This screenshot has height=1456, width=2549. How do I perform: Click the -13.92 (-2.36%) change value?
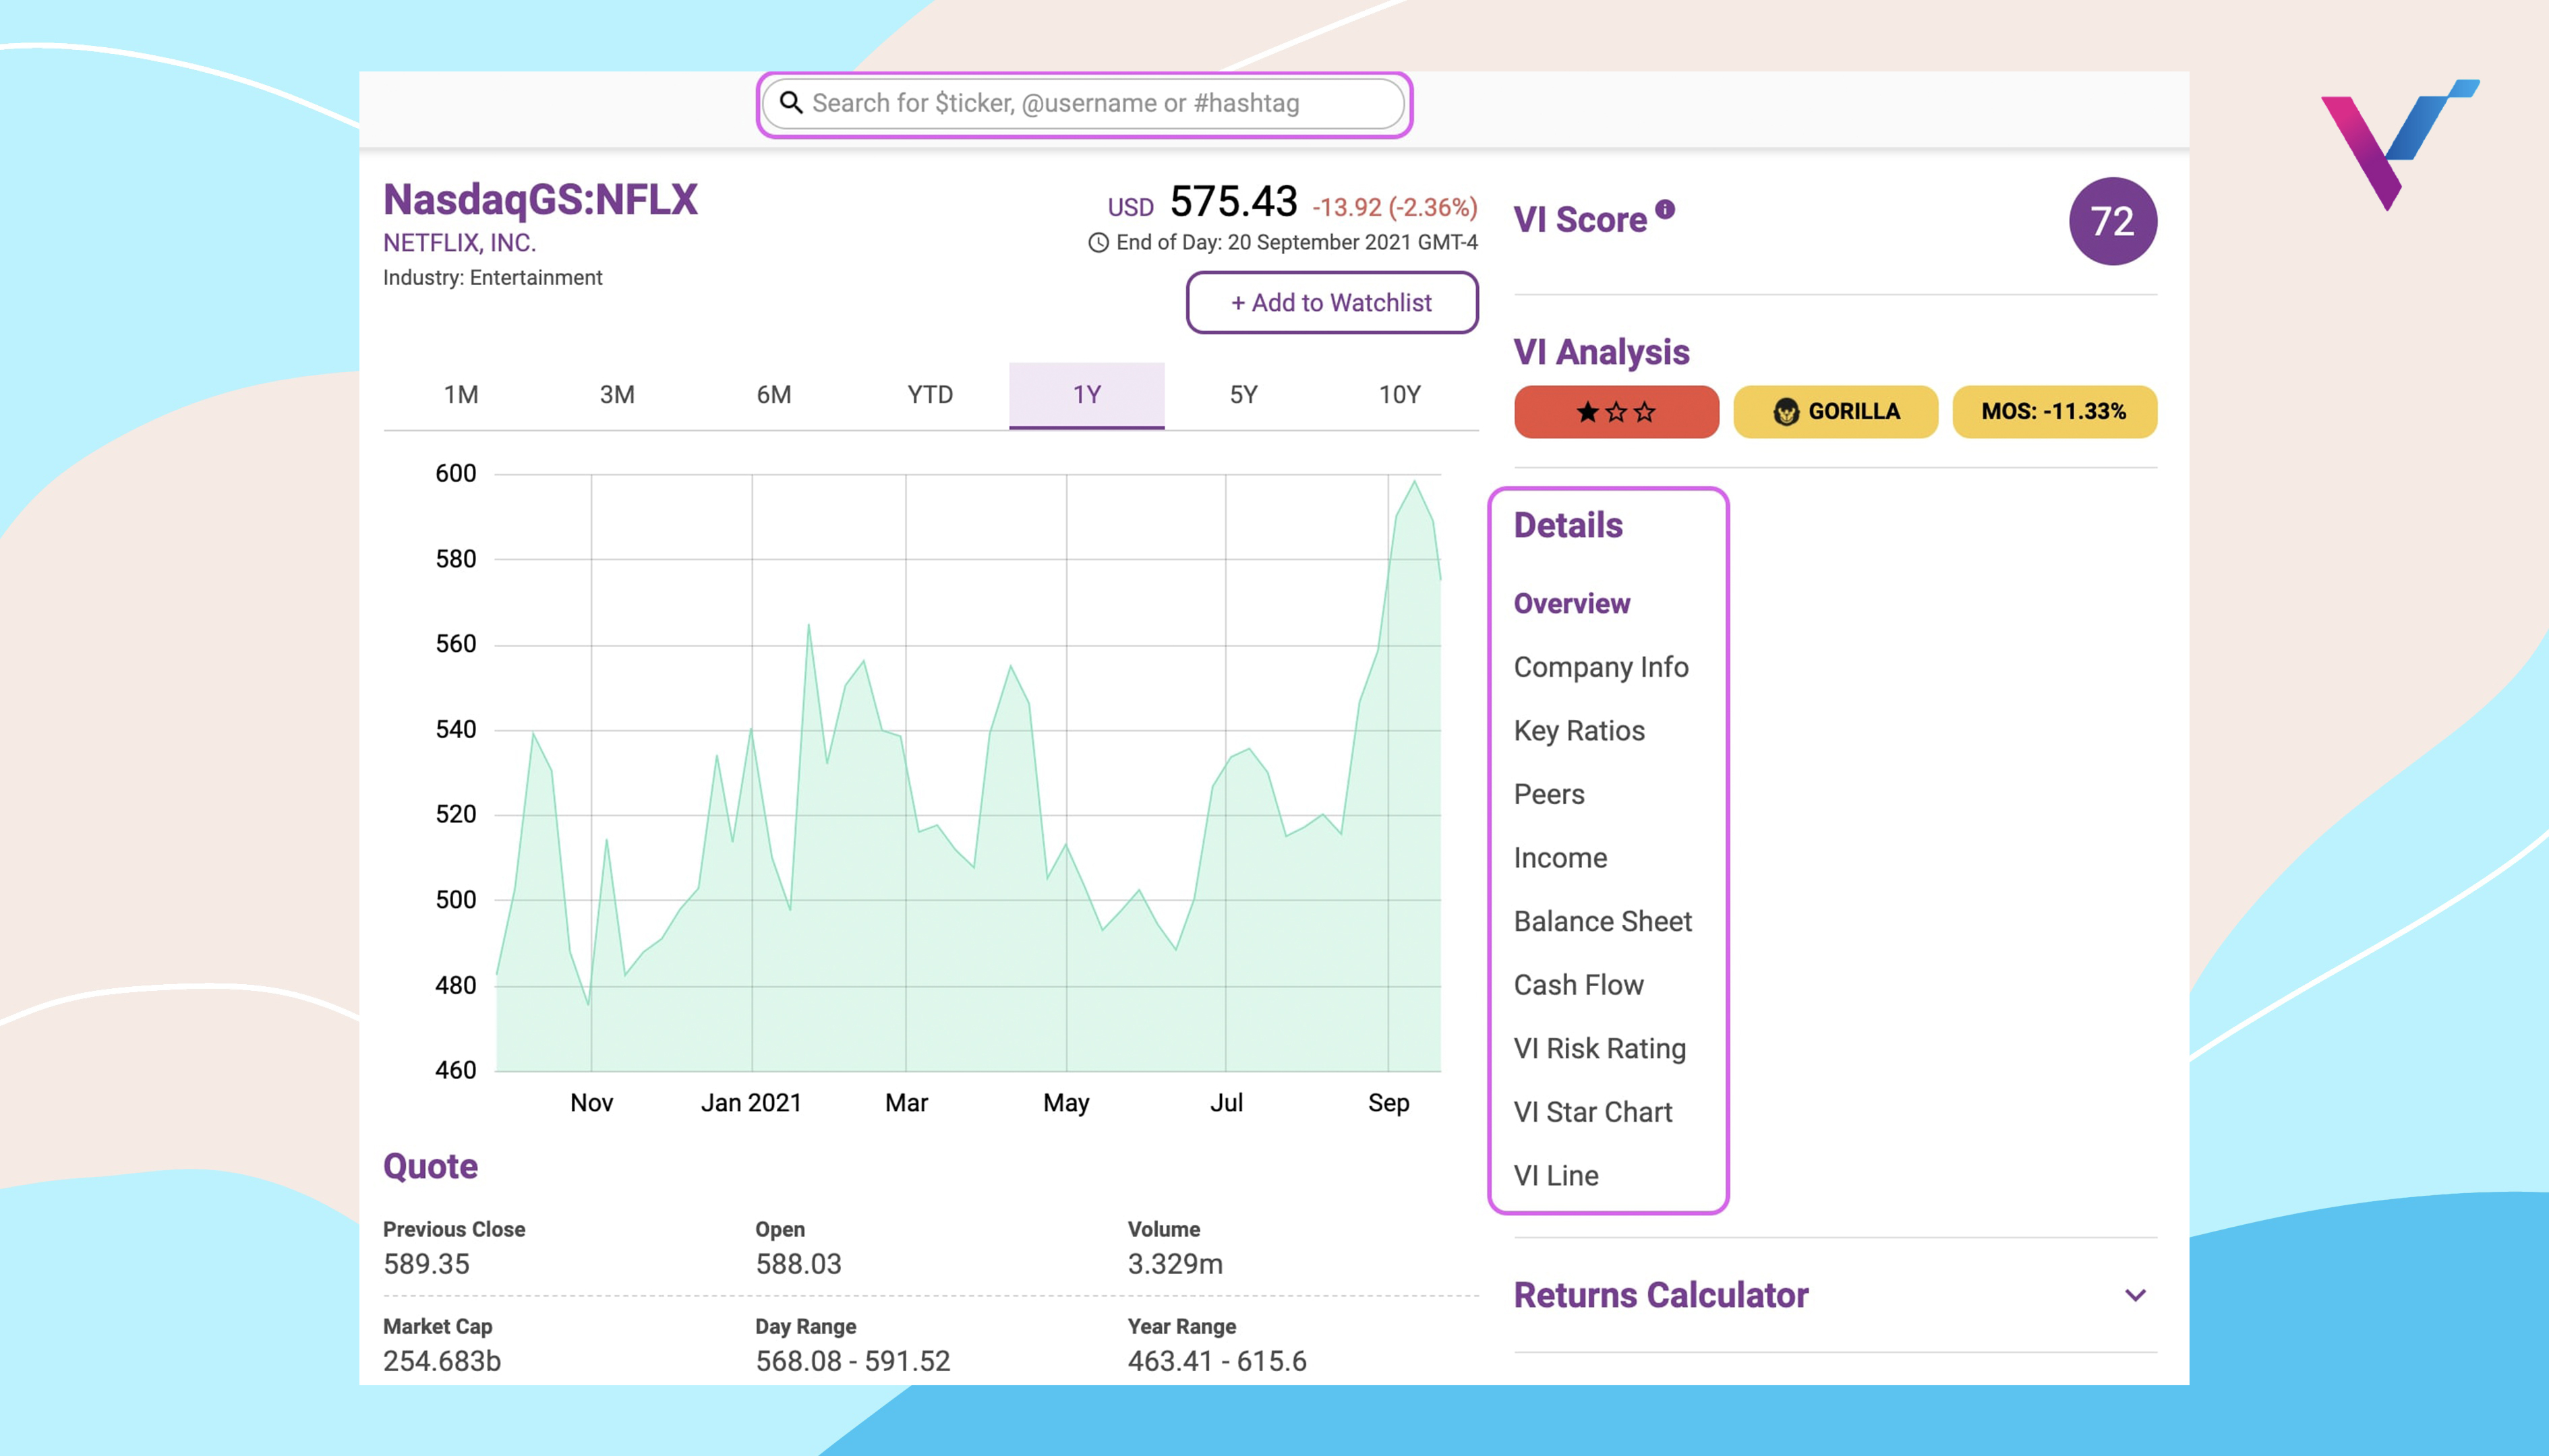coord(1395,207)
